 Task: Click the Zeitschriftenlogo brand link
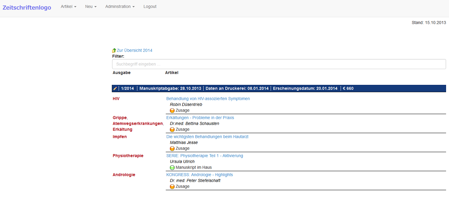pyautogui.click(x=27, y=7)
